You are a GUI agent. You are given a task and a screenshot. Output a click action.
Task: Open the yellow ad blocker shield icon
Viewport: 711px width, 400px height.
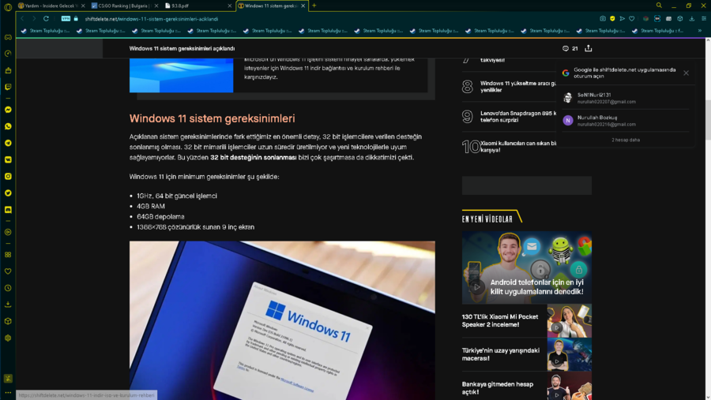pos(612,19)
